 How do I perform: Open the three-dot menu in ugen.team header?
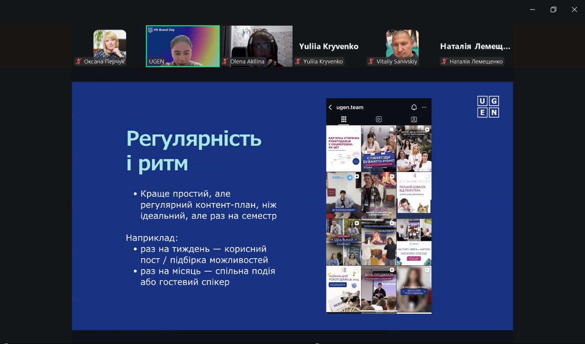click(x=424, y=107)
